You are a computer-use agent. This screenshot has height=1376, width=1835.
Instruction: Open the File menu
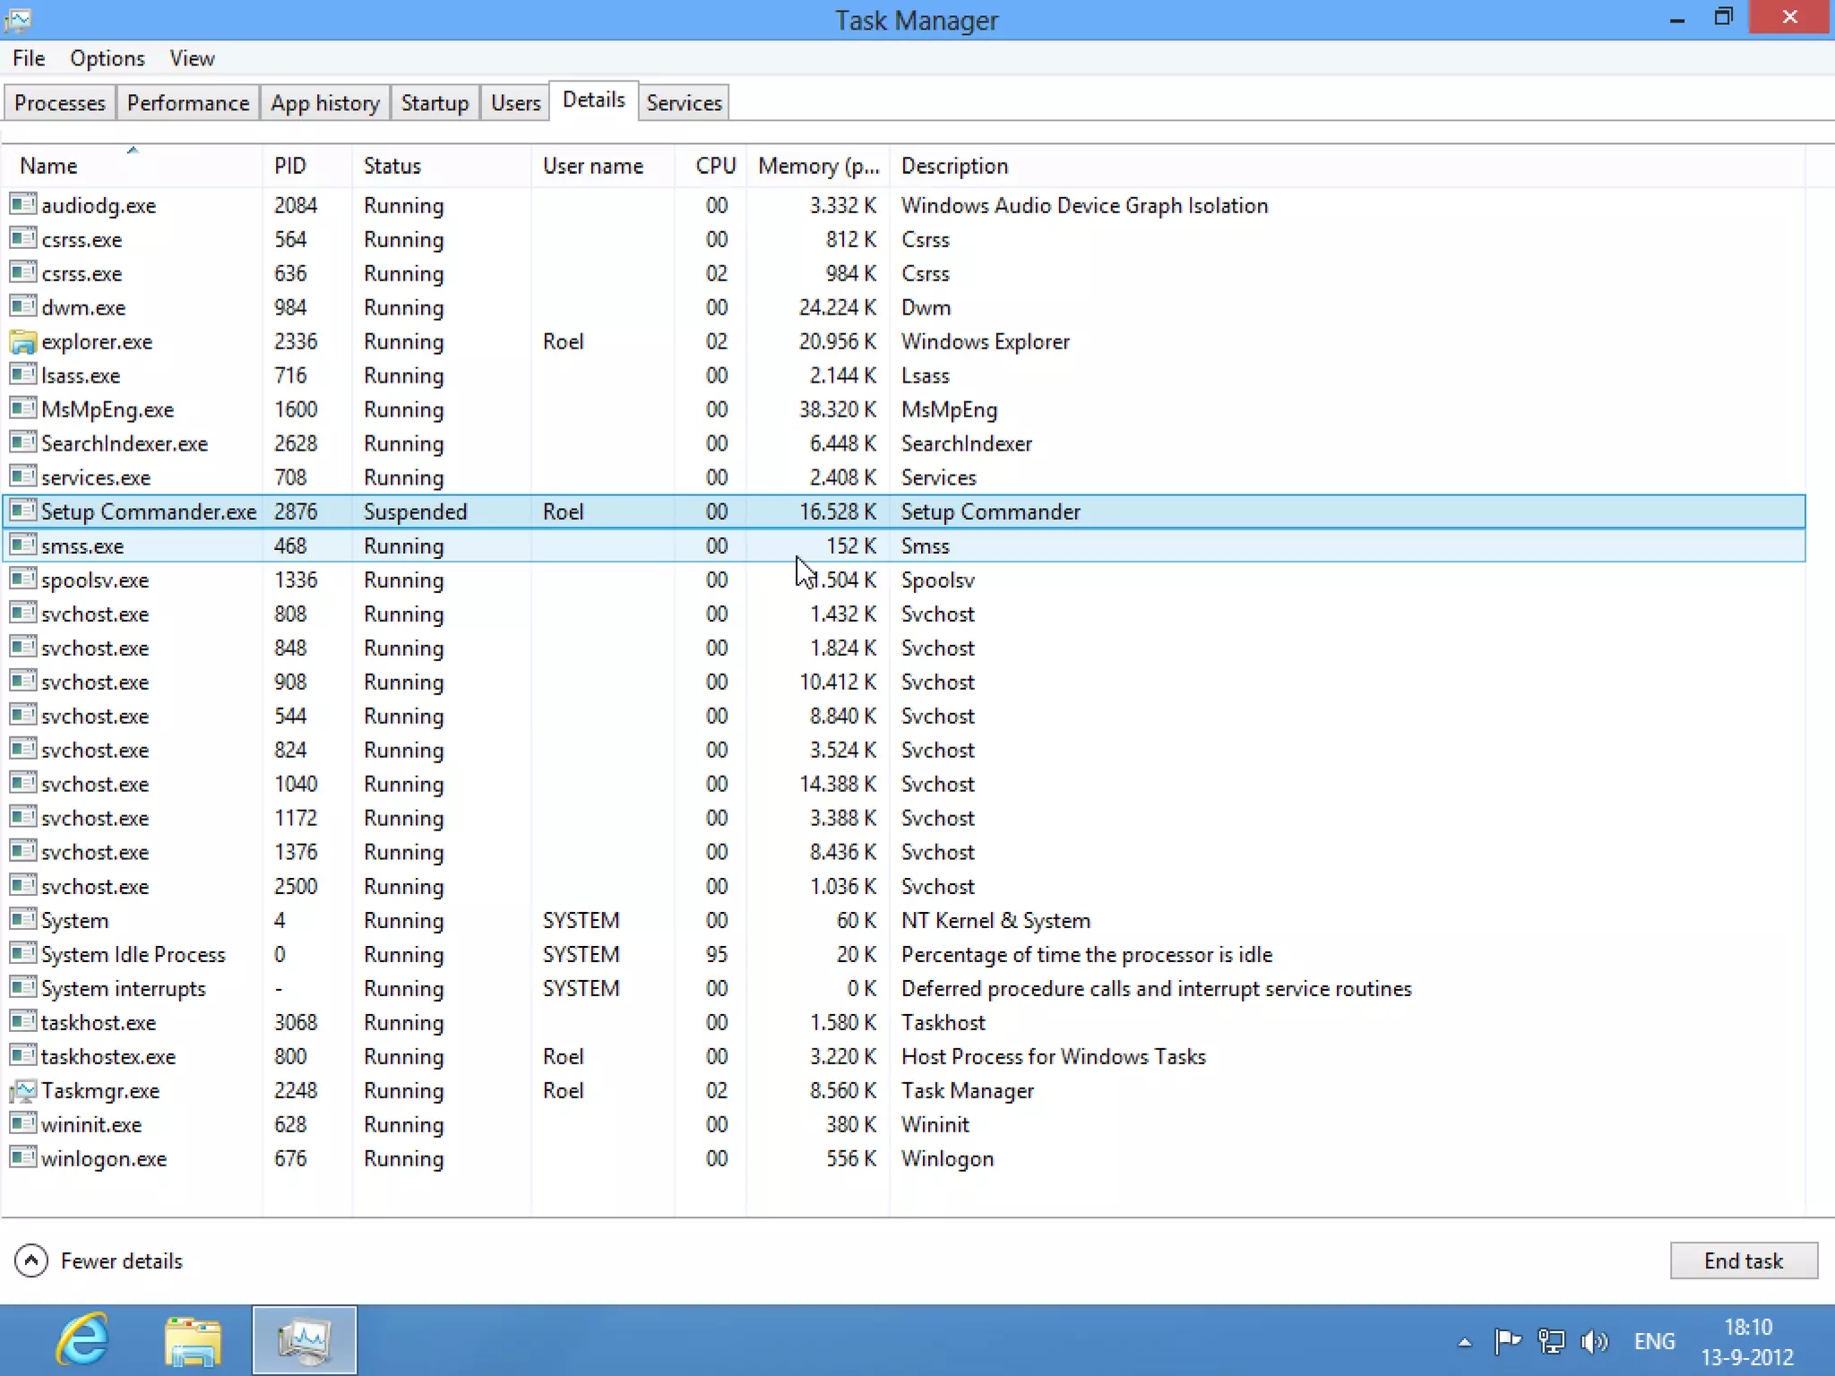[29, 58]
